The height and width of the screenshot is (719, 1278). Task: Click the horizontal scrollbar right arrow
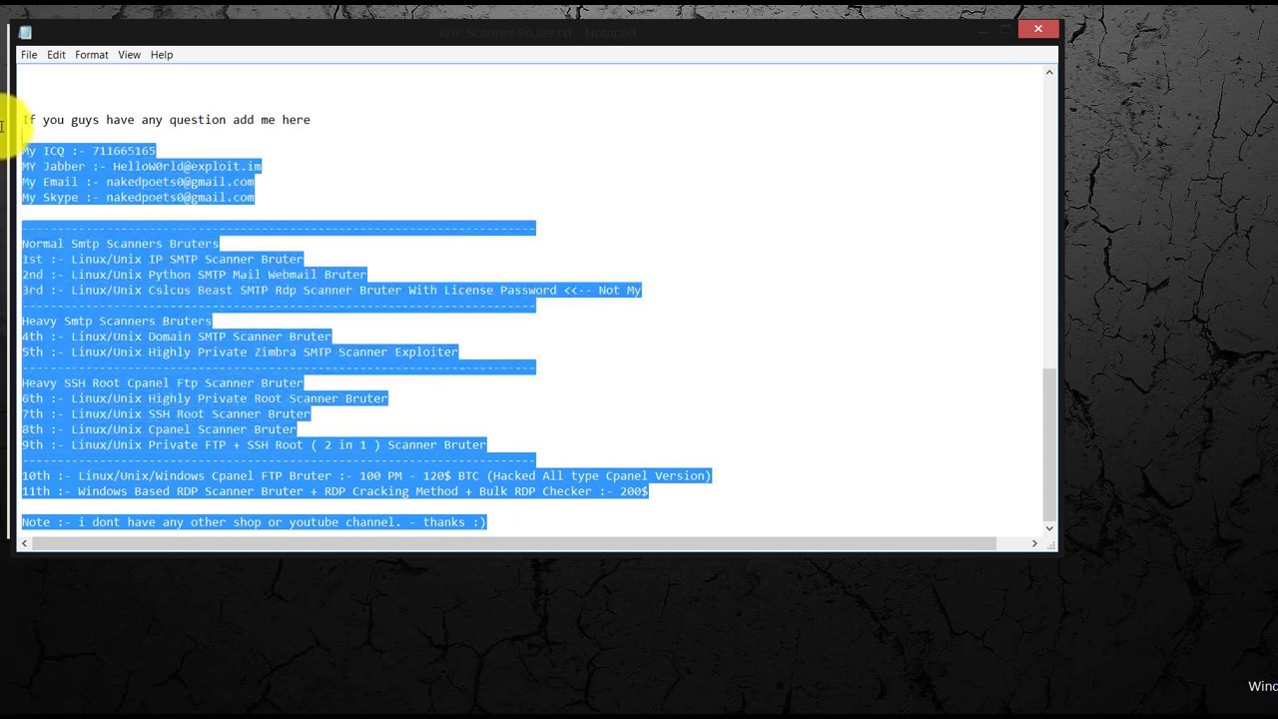pos(1034,543)
